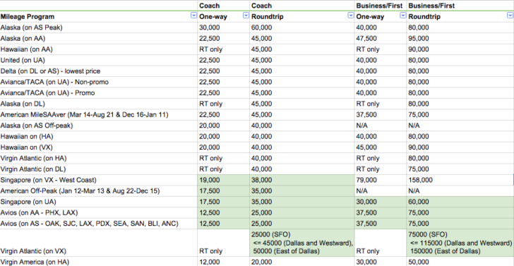514x266 pixels.
Task: Open the Mileage Program column filter dropdown
Action: pos(193,16)
